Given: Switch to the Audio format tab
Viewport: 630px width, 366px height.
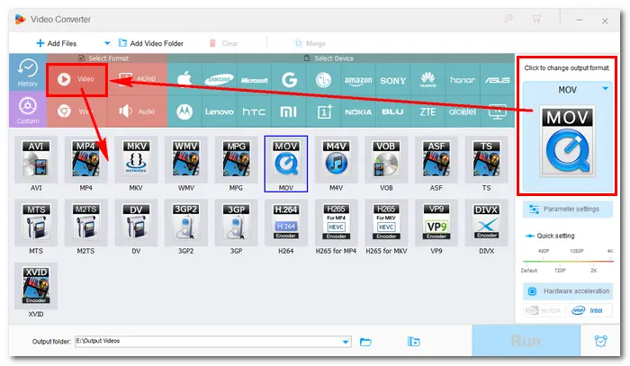Looking at the screenshot, I should coord(137,112).
